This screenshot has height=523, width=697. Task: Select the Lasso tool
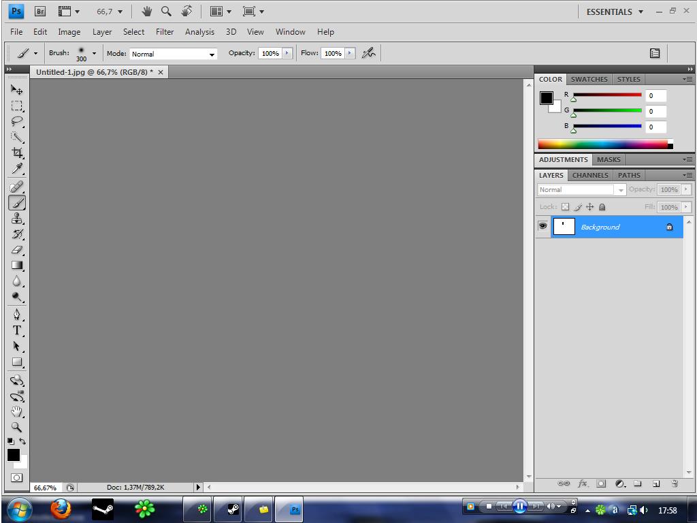[17, 121]
